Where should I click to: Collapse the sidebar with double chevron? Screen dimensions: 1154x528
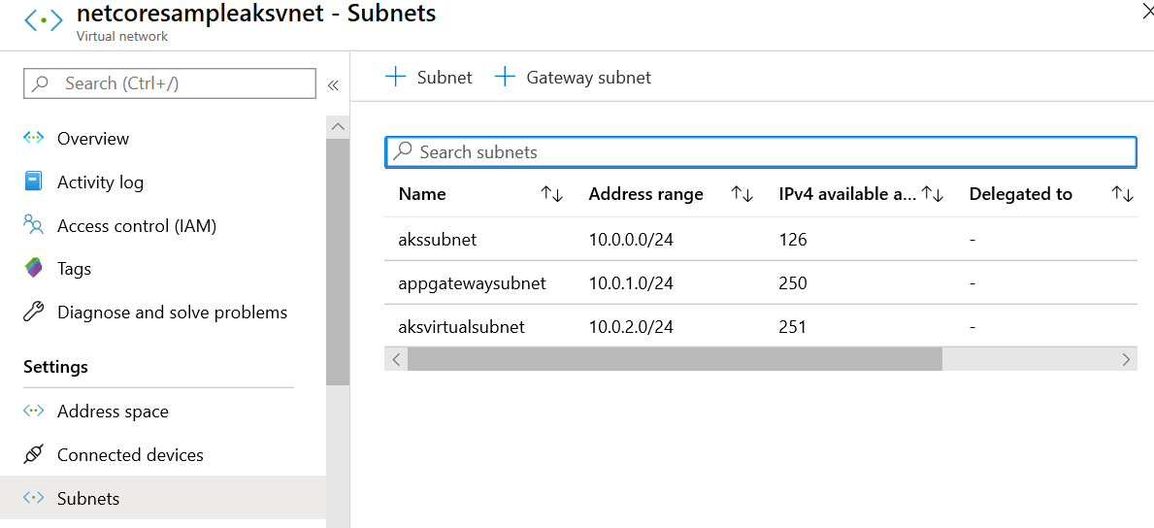click(x=333, y=84)
